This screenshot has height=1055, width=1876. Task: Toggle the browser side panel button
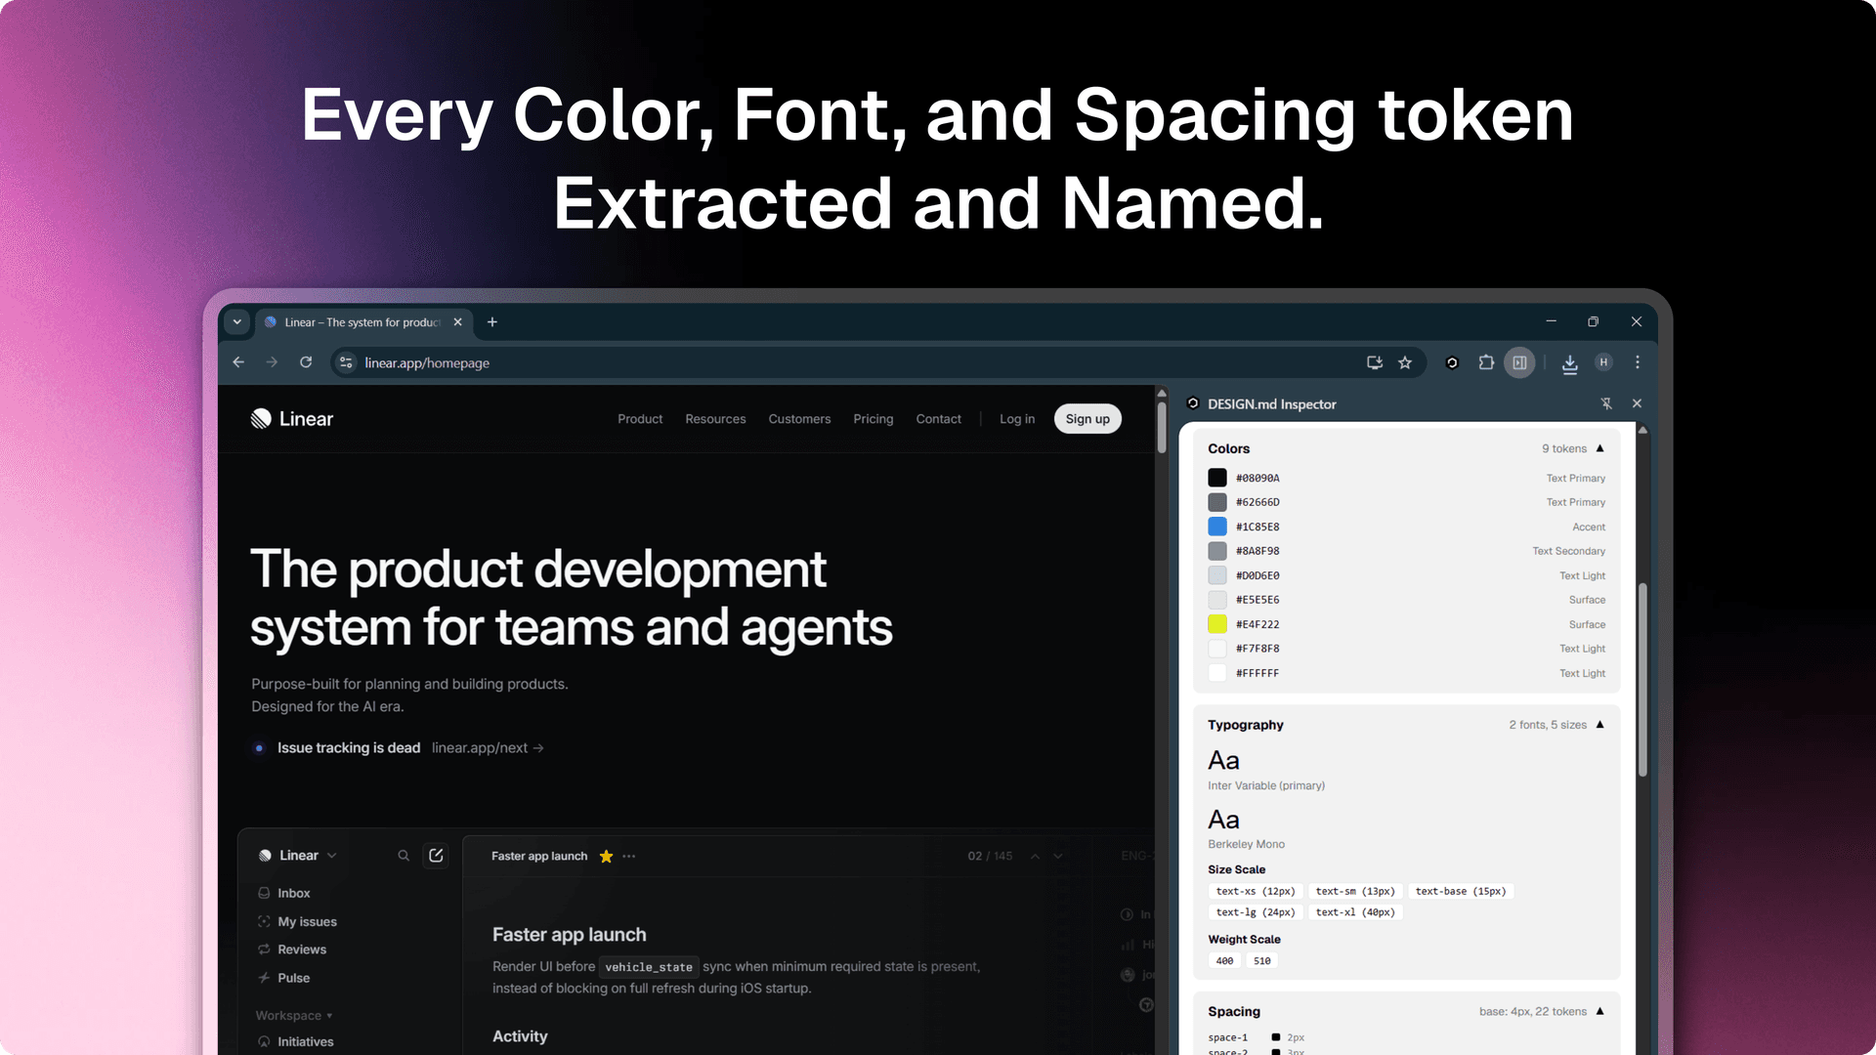click(1519, 362)
